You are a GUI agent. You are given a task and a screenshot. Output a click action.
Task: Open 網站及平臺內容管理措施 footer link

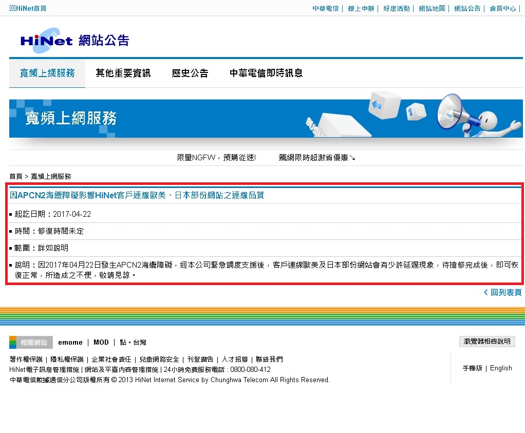click(121, 369)
